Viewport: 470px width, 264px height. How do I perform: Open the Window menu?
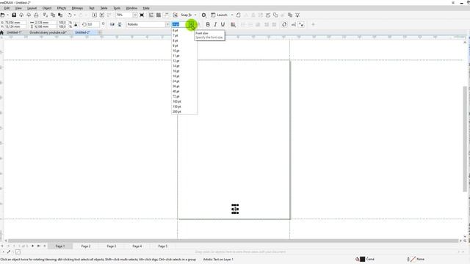[131, 8]
